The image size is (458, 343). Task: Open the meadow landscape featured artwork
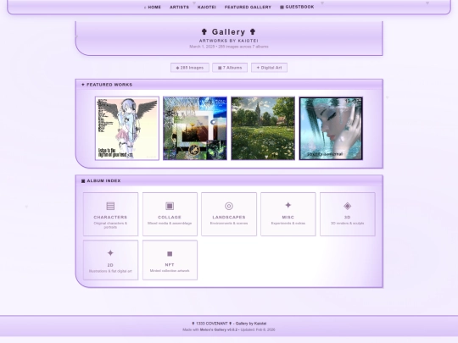pyautogui.click(x=263, y=129)
